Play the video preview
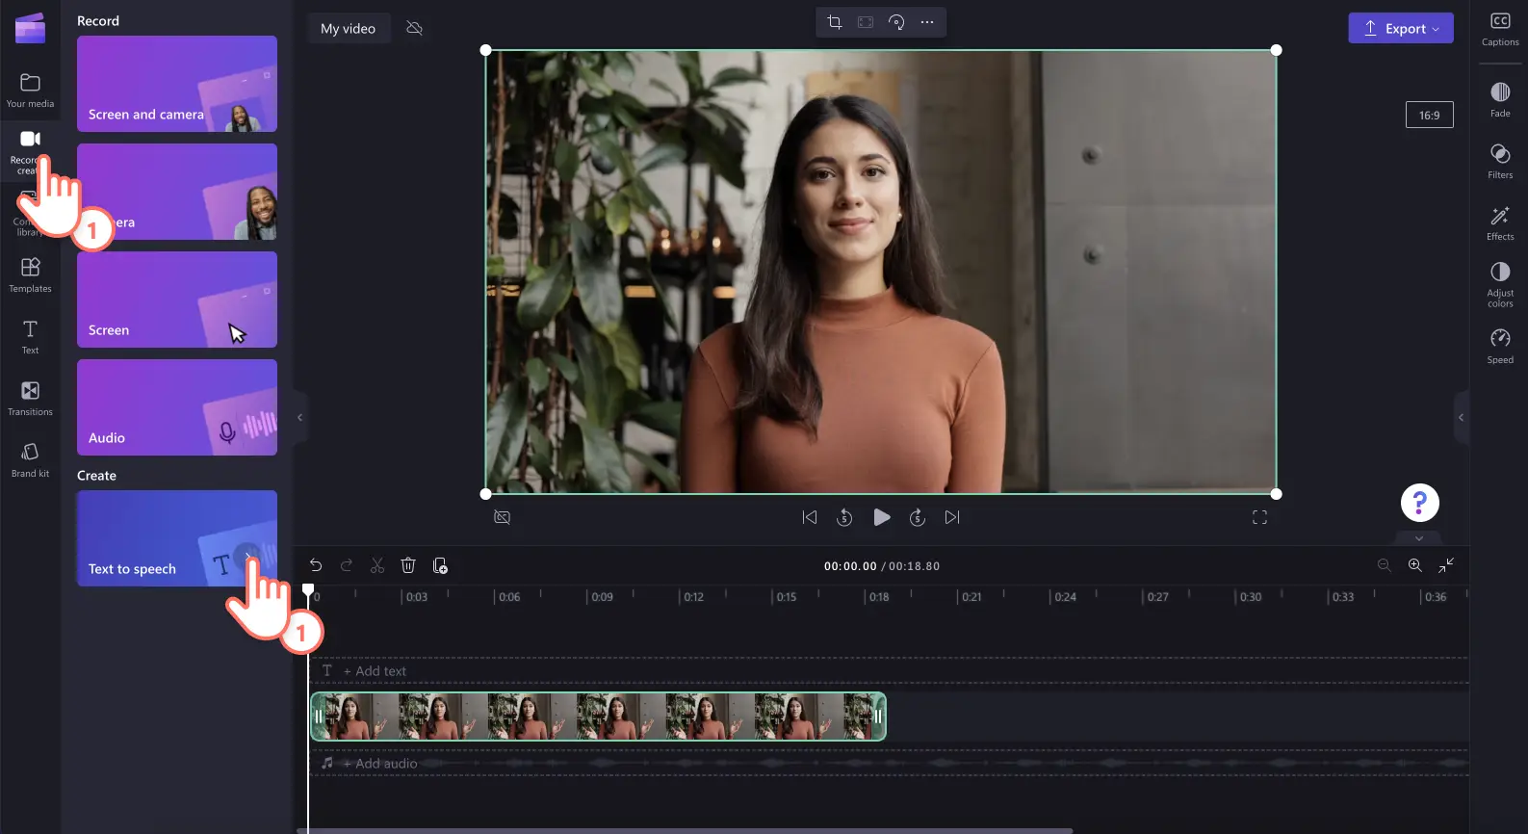This screenshot has height=834, width=1528. click(x=881, y=517)
